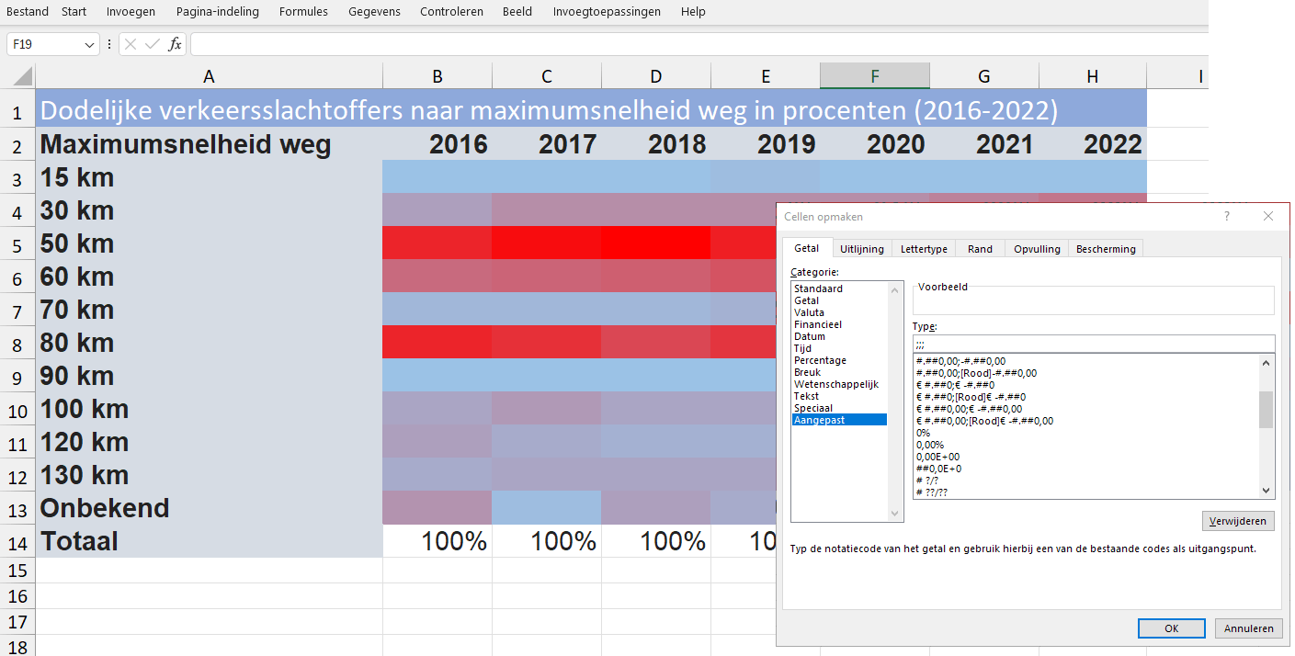The height and width of the screenshot is (656, 1295).
Task: Click the Verwijderen button
Action: click(1238, 521)
